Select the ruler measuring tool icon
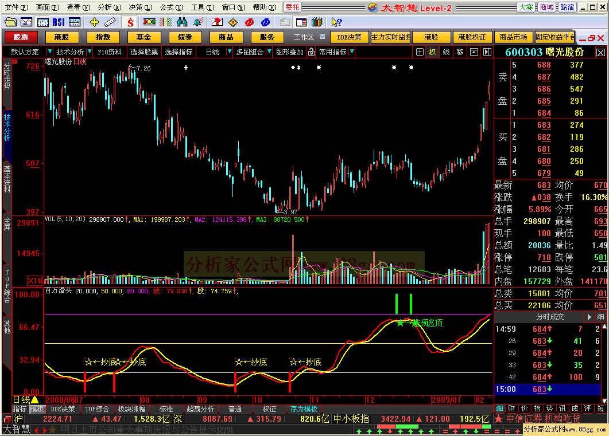 click(x=110, y=22)
